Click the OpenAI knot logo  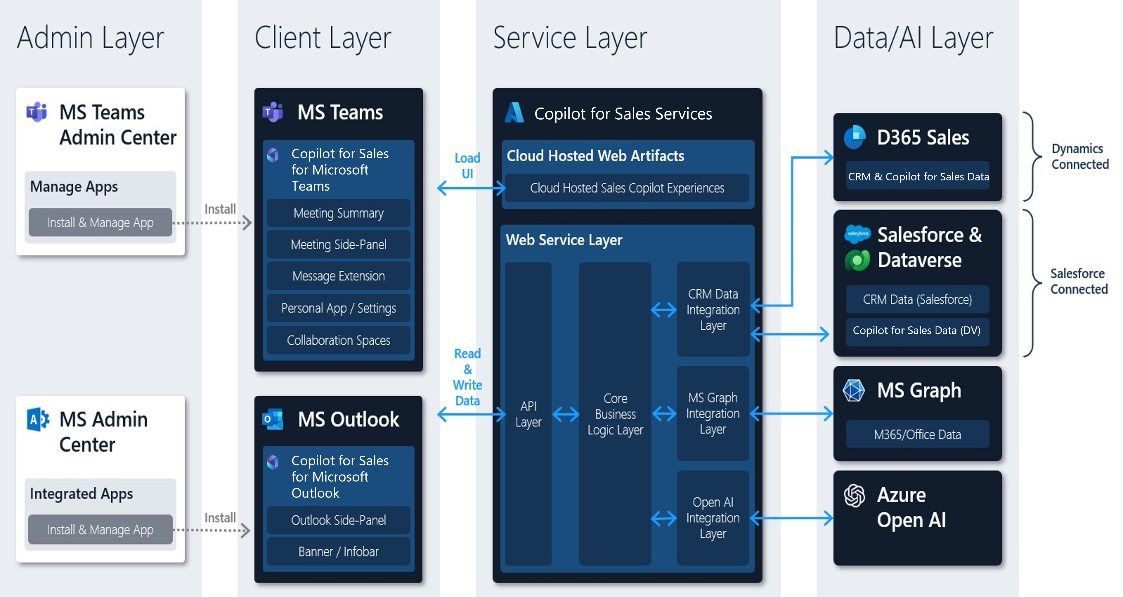(x=855, y=495)
